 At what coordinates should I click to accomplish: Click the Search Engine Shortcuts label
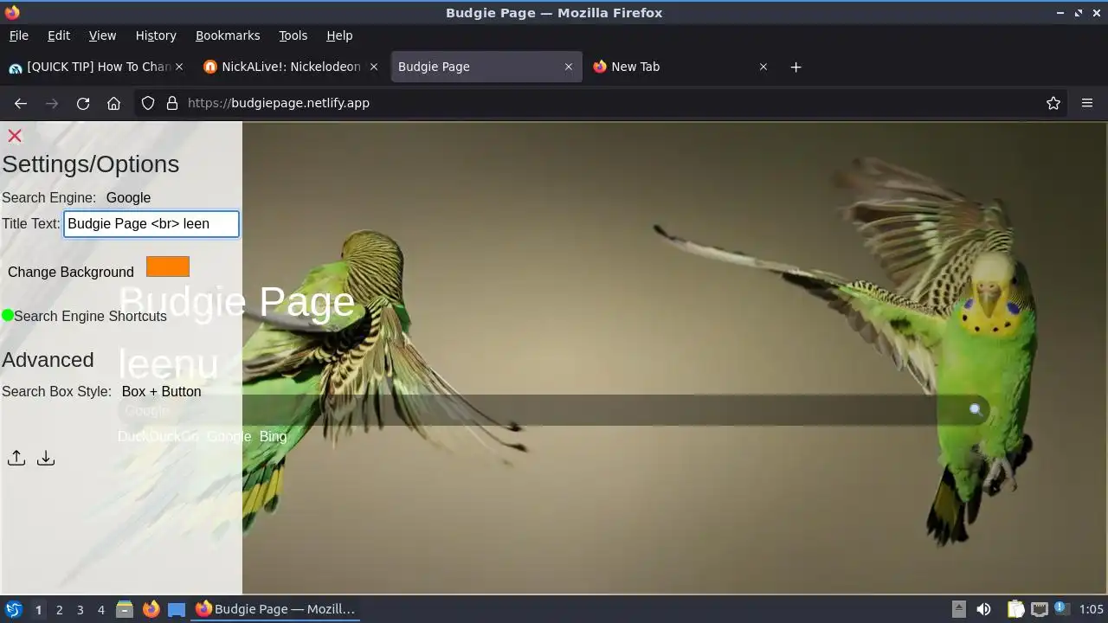(90, 316)
